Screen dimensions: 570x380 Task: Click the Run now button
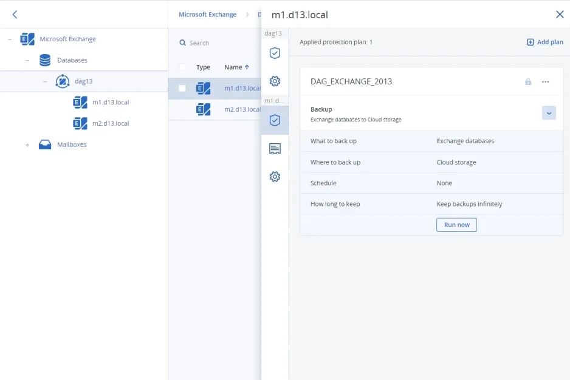pos(456,225)
